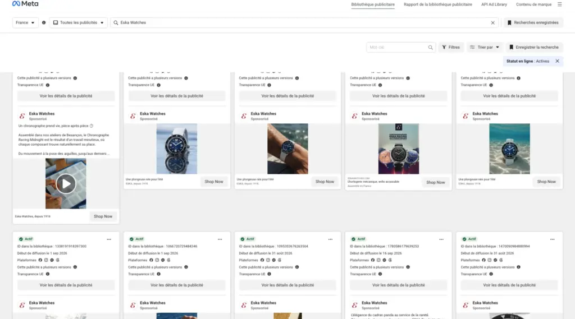575x319 pixels.
Task: Click the info icon beside France selector
Action: point(44,23)
